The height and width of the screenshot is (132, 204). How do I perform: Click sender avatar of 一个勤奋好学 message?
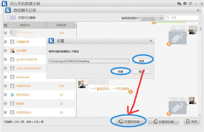point(82,84)
